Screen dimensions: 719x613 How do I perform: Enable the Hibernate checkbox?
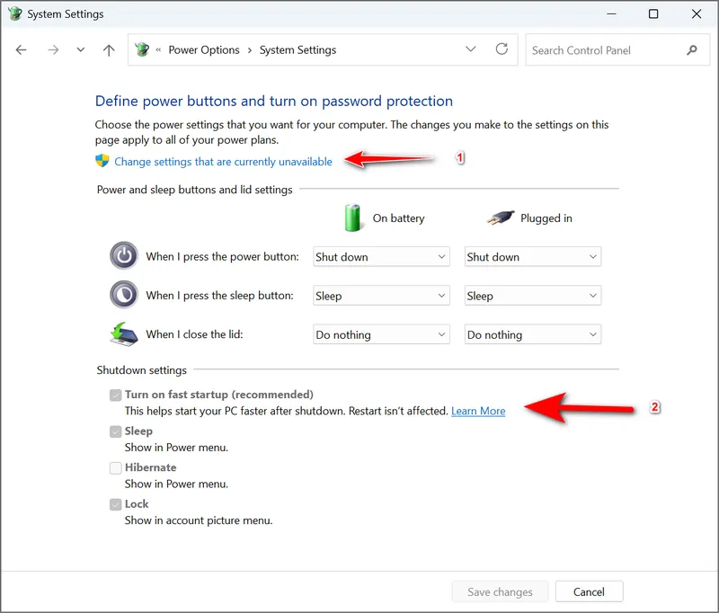pos(115,467)
